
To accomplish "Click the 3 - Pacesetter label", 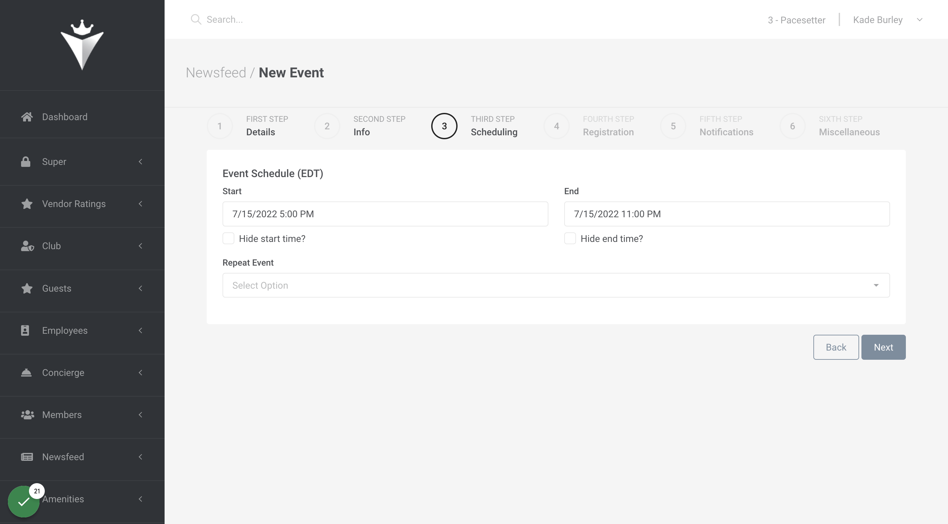I will pos(796,20).
